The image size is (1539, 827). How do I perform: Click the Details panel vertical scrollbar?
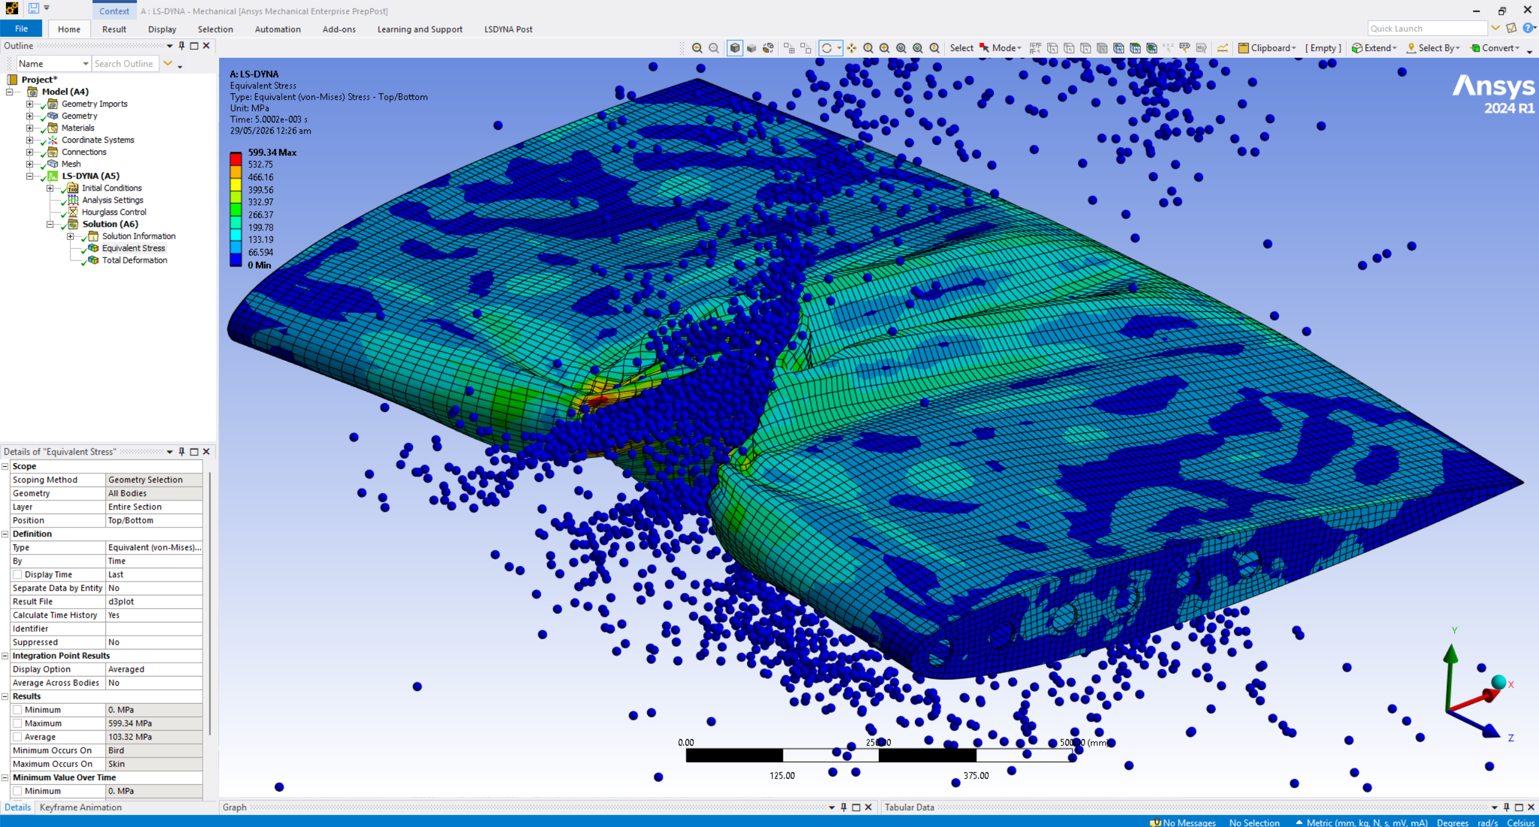[x=209, y=603]
